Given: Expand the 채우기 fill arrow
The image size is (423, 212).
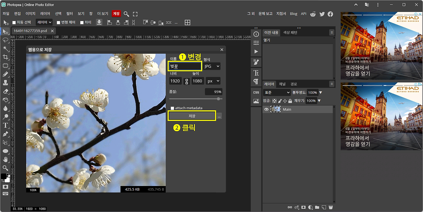Looking at the screenshot, I should click(x=319, y=101).
